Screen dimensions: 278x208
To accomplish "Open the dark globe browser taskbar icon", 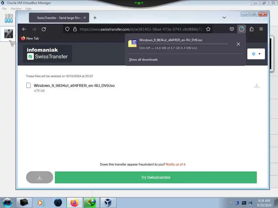I will tap(58, 203).
